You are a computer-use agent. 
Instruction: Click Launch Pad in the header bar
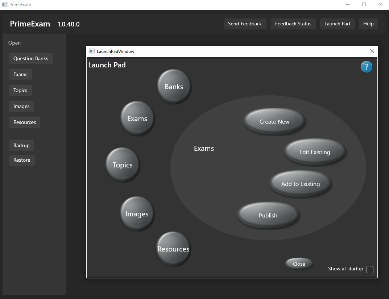tap(337, 24)
